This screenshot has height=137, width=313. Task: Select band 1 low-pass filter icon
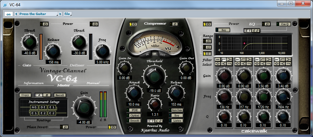(230, 64)
